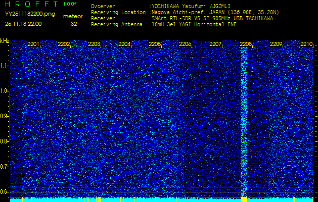Select the meteor count value 32
Viewport: 318px width, 202px height.
(x=74, y=24)
